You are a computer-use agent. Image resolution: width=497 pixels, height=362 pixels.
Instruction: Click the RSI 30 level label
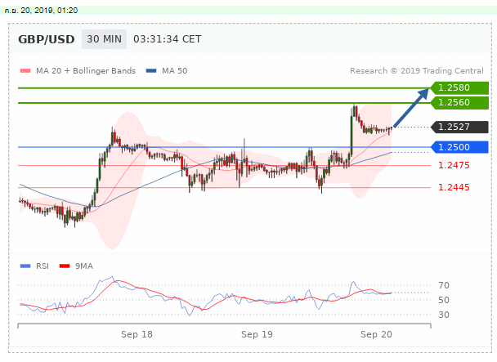pos(444,315)
